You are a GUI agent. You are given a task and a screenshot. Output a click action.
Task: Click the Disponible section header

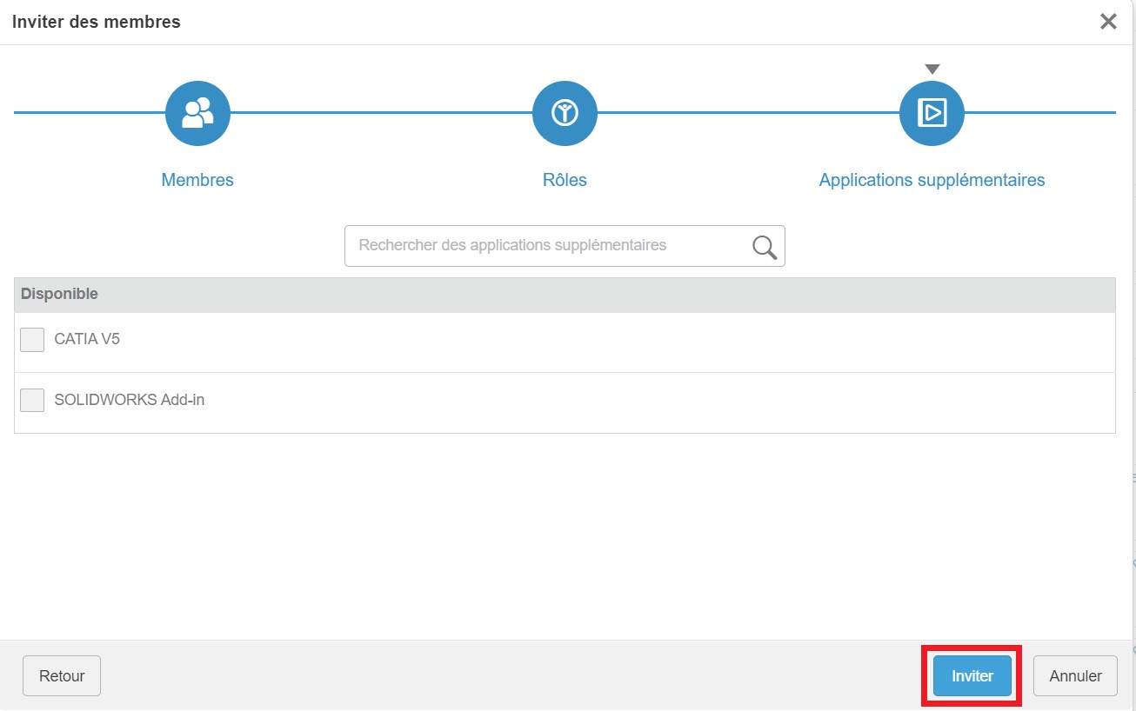point(59,294)
